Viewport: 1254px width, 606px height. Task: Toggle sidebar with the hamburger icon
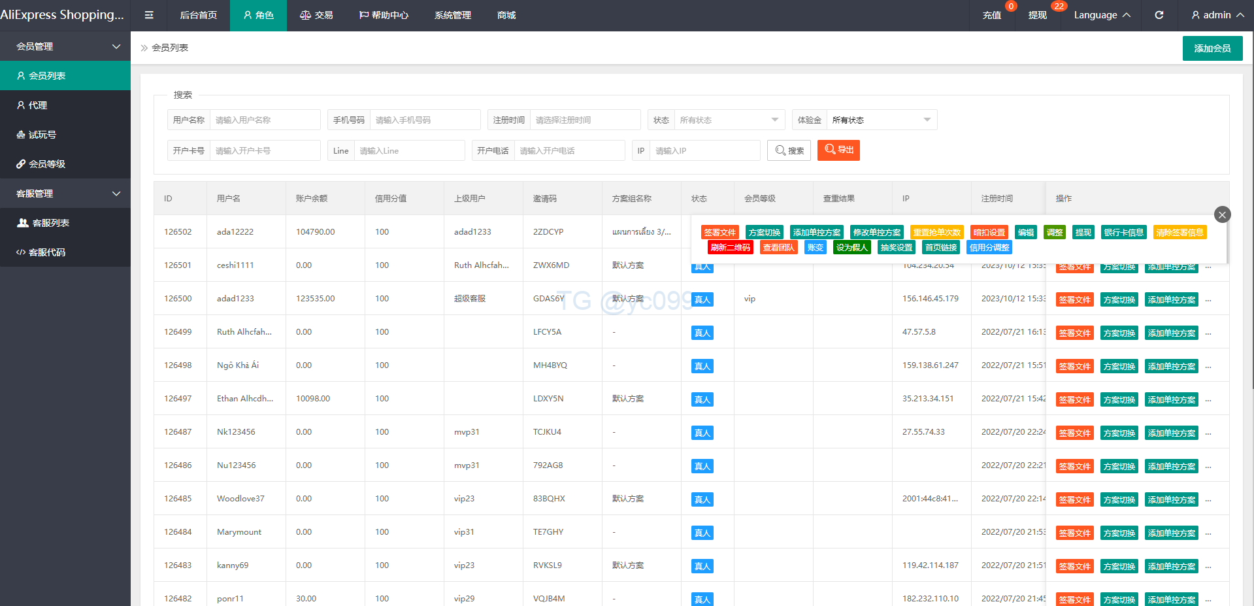pos(149,15)
